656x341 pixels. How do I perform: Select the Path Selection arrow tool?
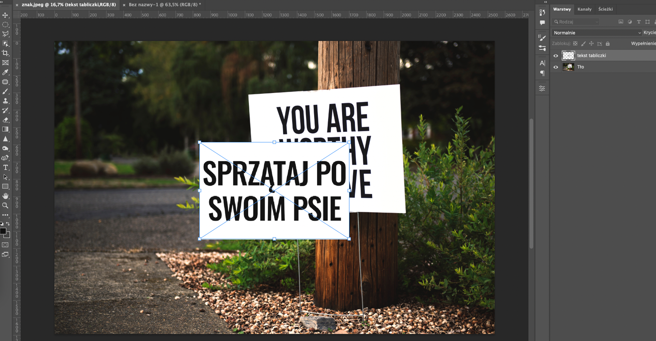pos(5,177)
